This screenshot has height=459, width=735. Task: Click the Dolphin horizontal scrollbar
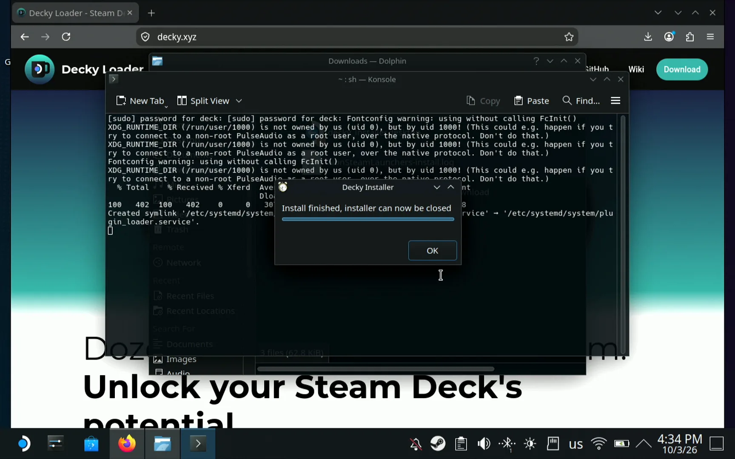coord(376,369)
